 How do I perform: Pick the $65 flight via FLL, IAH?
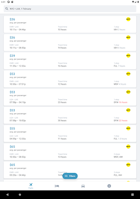click(70, 170)
